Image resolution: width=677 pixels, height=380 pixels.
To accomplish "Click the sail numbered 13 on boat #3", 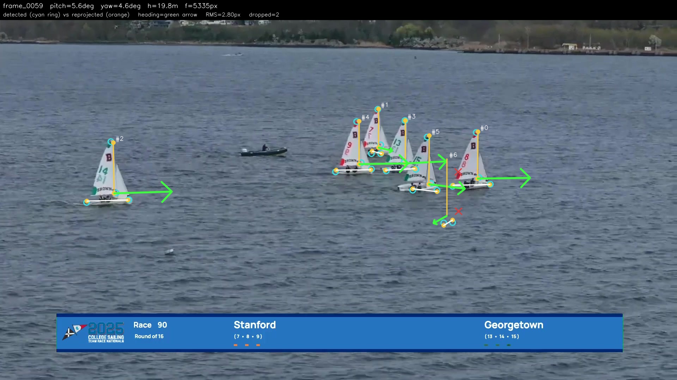I will pyautogui.click(x=397, y=143).
